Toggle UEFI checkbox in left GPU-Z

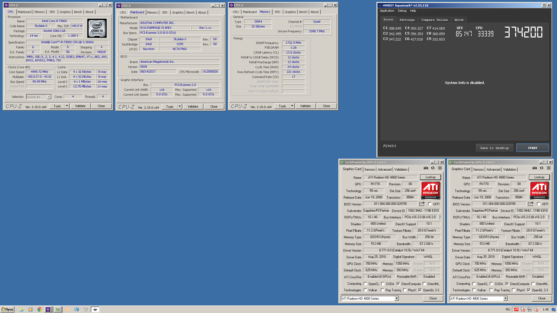point(430,204)
